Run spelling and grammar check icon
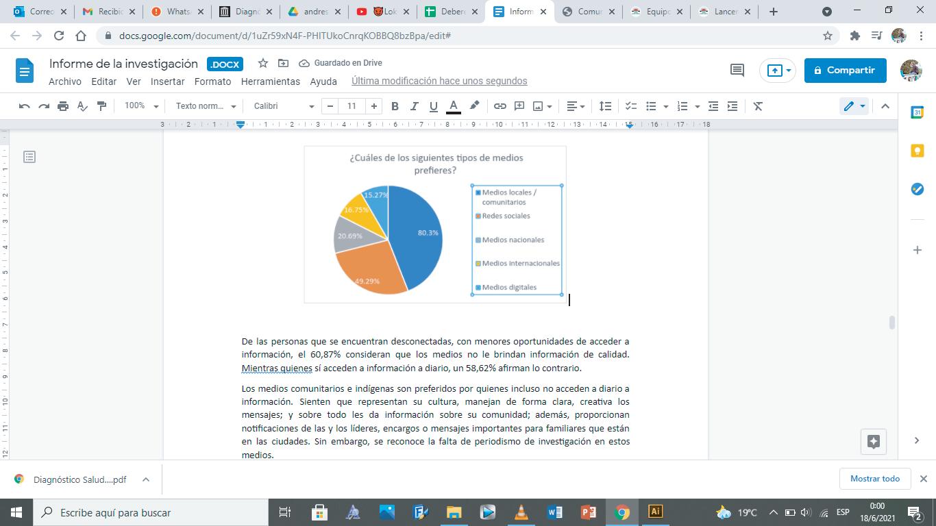The image size is (936, 526). (82, 106)
